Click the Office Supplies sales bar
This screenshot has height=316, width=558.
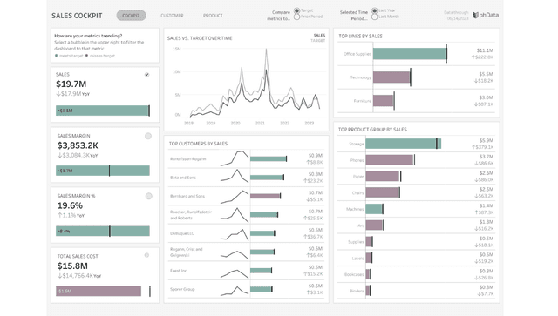[410, 54]
